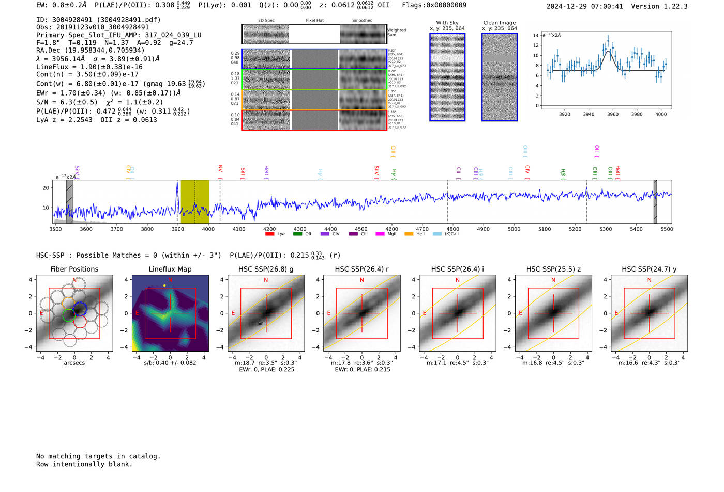Select the HSC SSP(26.4) i-band cutout
Screen dimensions: 724x492
coord(457,313)
